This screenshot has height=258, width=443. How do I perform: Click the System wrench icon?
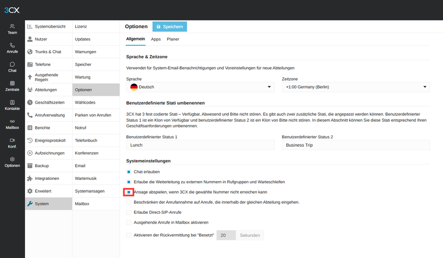coord(30,203)
